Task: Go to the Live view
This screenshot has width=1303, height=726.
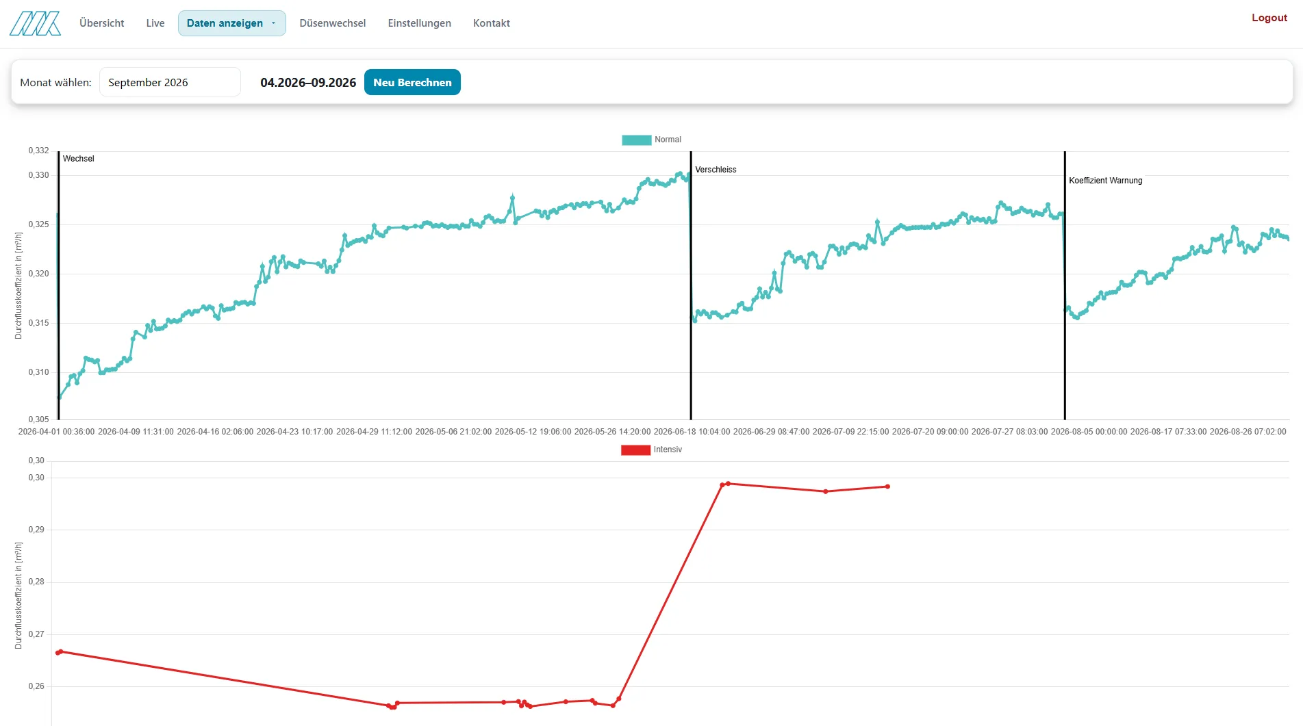Action: tap(155, 23)
